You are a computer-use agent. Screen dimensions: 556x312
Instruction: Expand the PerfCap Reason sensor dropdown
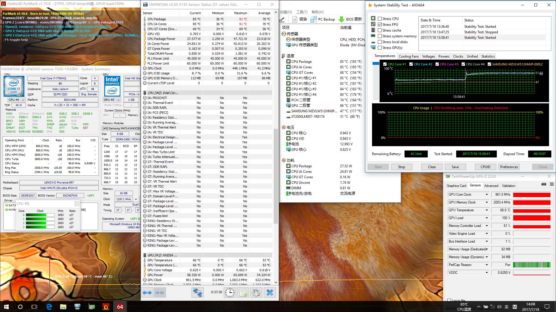[x=487, y=265]
